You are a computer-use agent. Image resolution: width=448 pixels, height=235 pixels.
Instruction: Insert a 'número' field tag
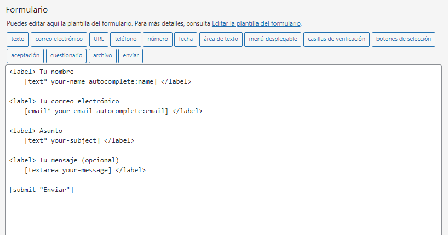click(158, 39)
